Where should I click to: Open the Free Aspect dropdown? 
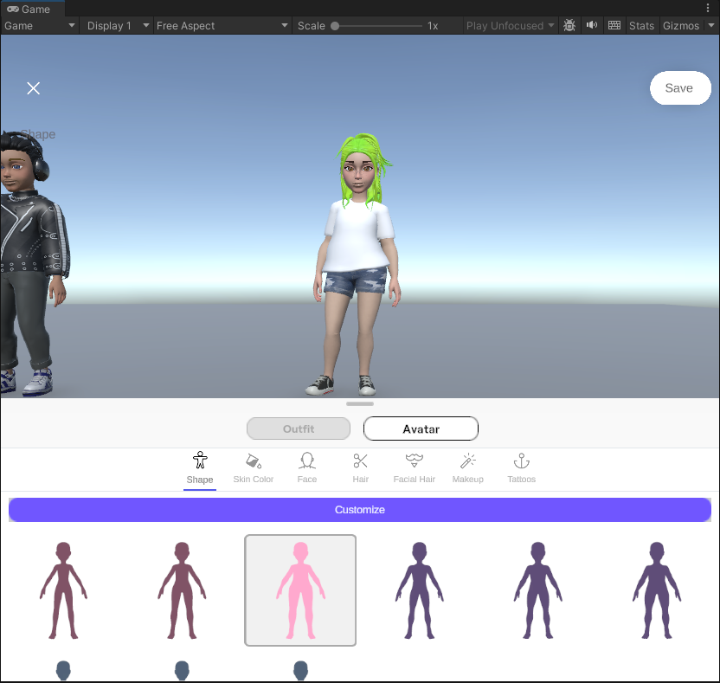pos(222,26)
